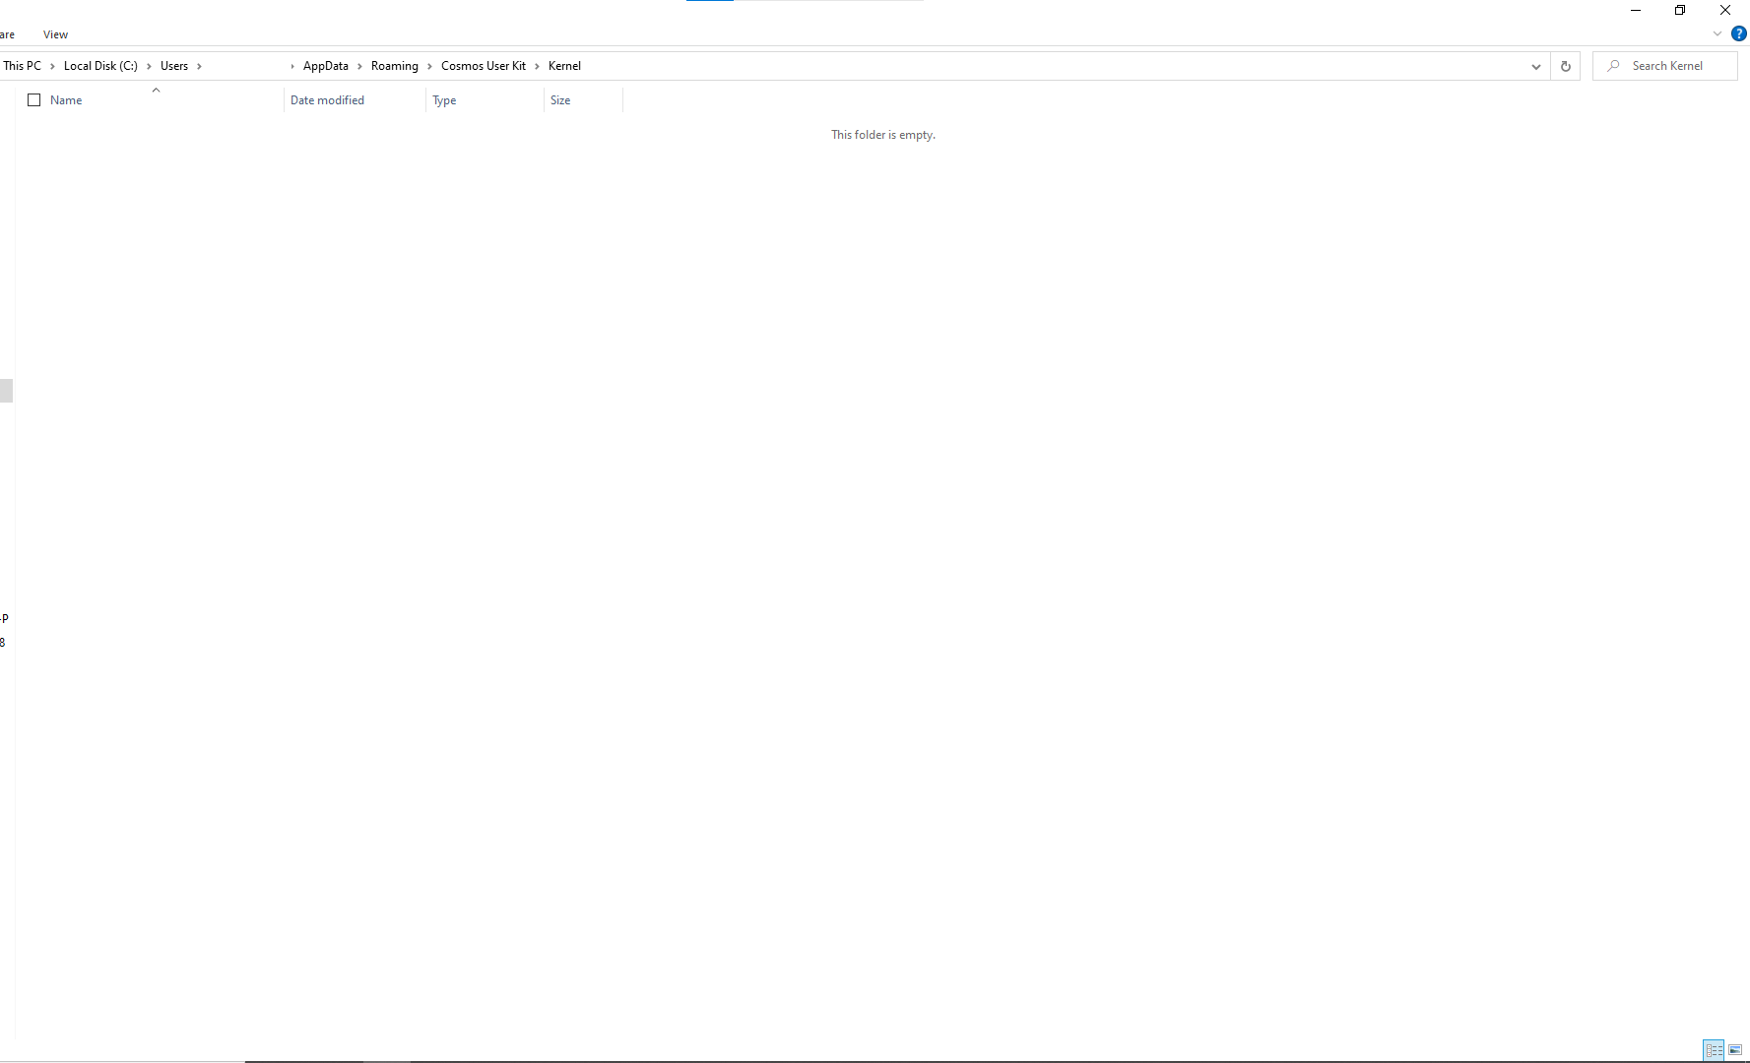The image size is (1750, 1063).
Task: Click the sort direction arrow above Name column
Action: pyautogui.click(x=156, y=90)
